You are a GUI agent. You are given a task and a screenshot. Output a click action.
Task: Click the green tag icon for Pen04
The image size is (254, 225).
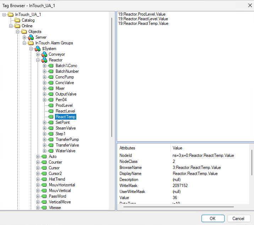click(51, 100)
